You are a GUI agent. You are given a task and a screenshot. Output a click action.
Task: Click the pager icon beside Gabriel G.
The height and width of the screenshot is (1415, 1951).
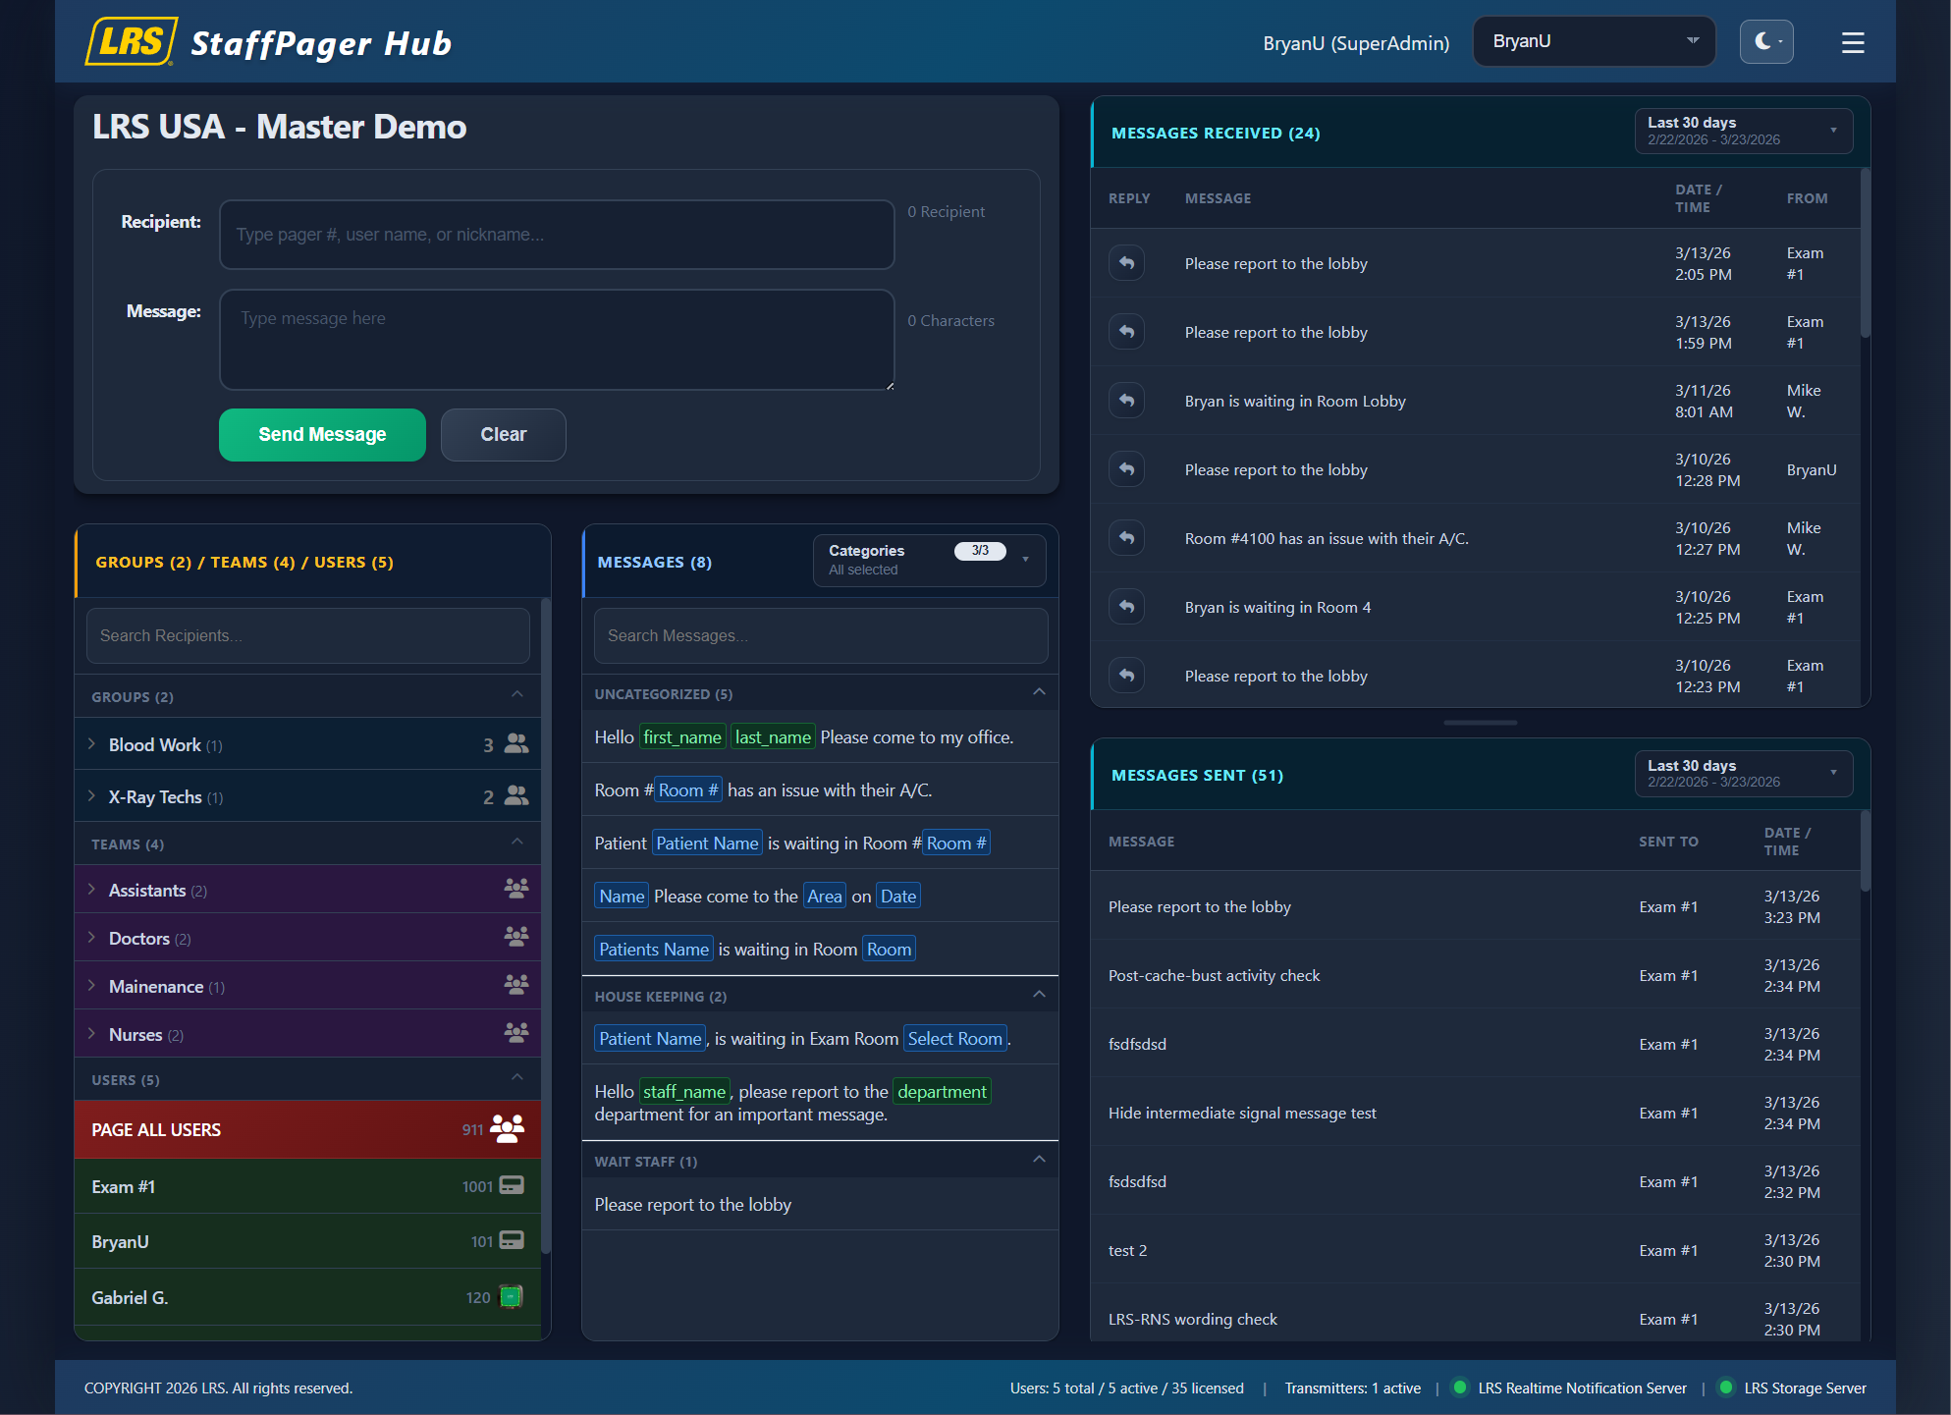point(511,1297)
